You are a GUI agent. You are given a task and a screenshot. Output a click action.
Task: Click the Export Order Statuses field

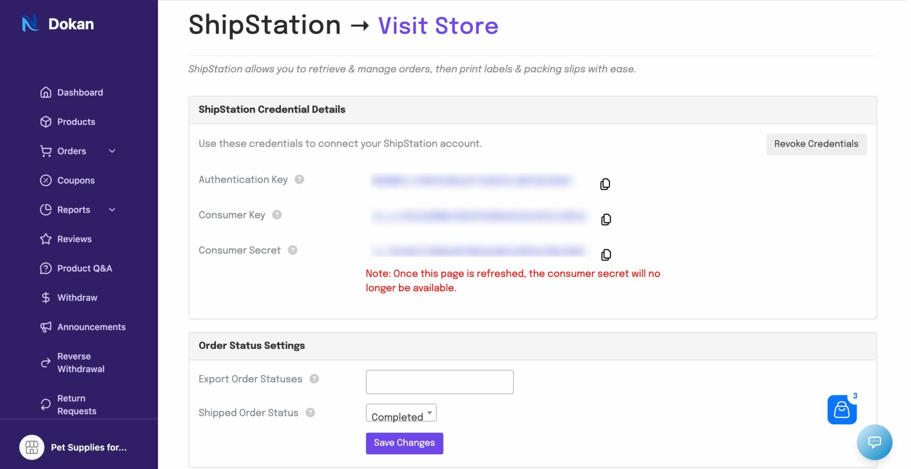[439, 382]
